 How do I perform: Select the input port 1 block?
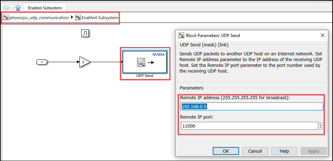42,62
